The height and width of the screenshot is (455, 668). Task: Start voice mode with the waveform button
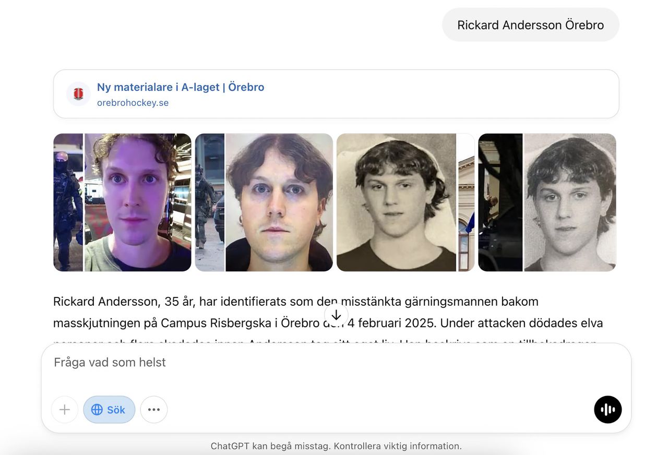(607, 410)
